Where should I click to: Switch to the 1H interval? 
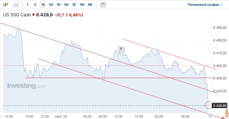coord(58,5)
